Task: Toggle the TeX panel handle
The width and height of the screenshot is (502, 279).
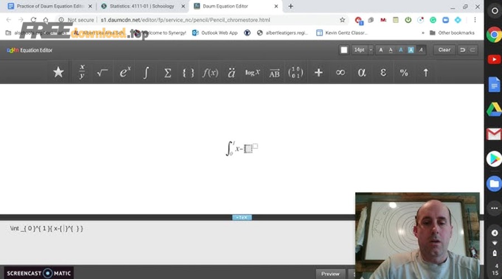Action: click(242, 217)
